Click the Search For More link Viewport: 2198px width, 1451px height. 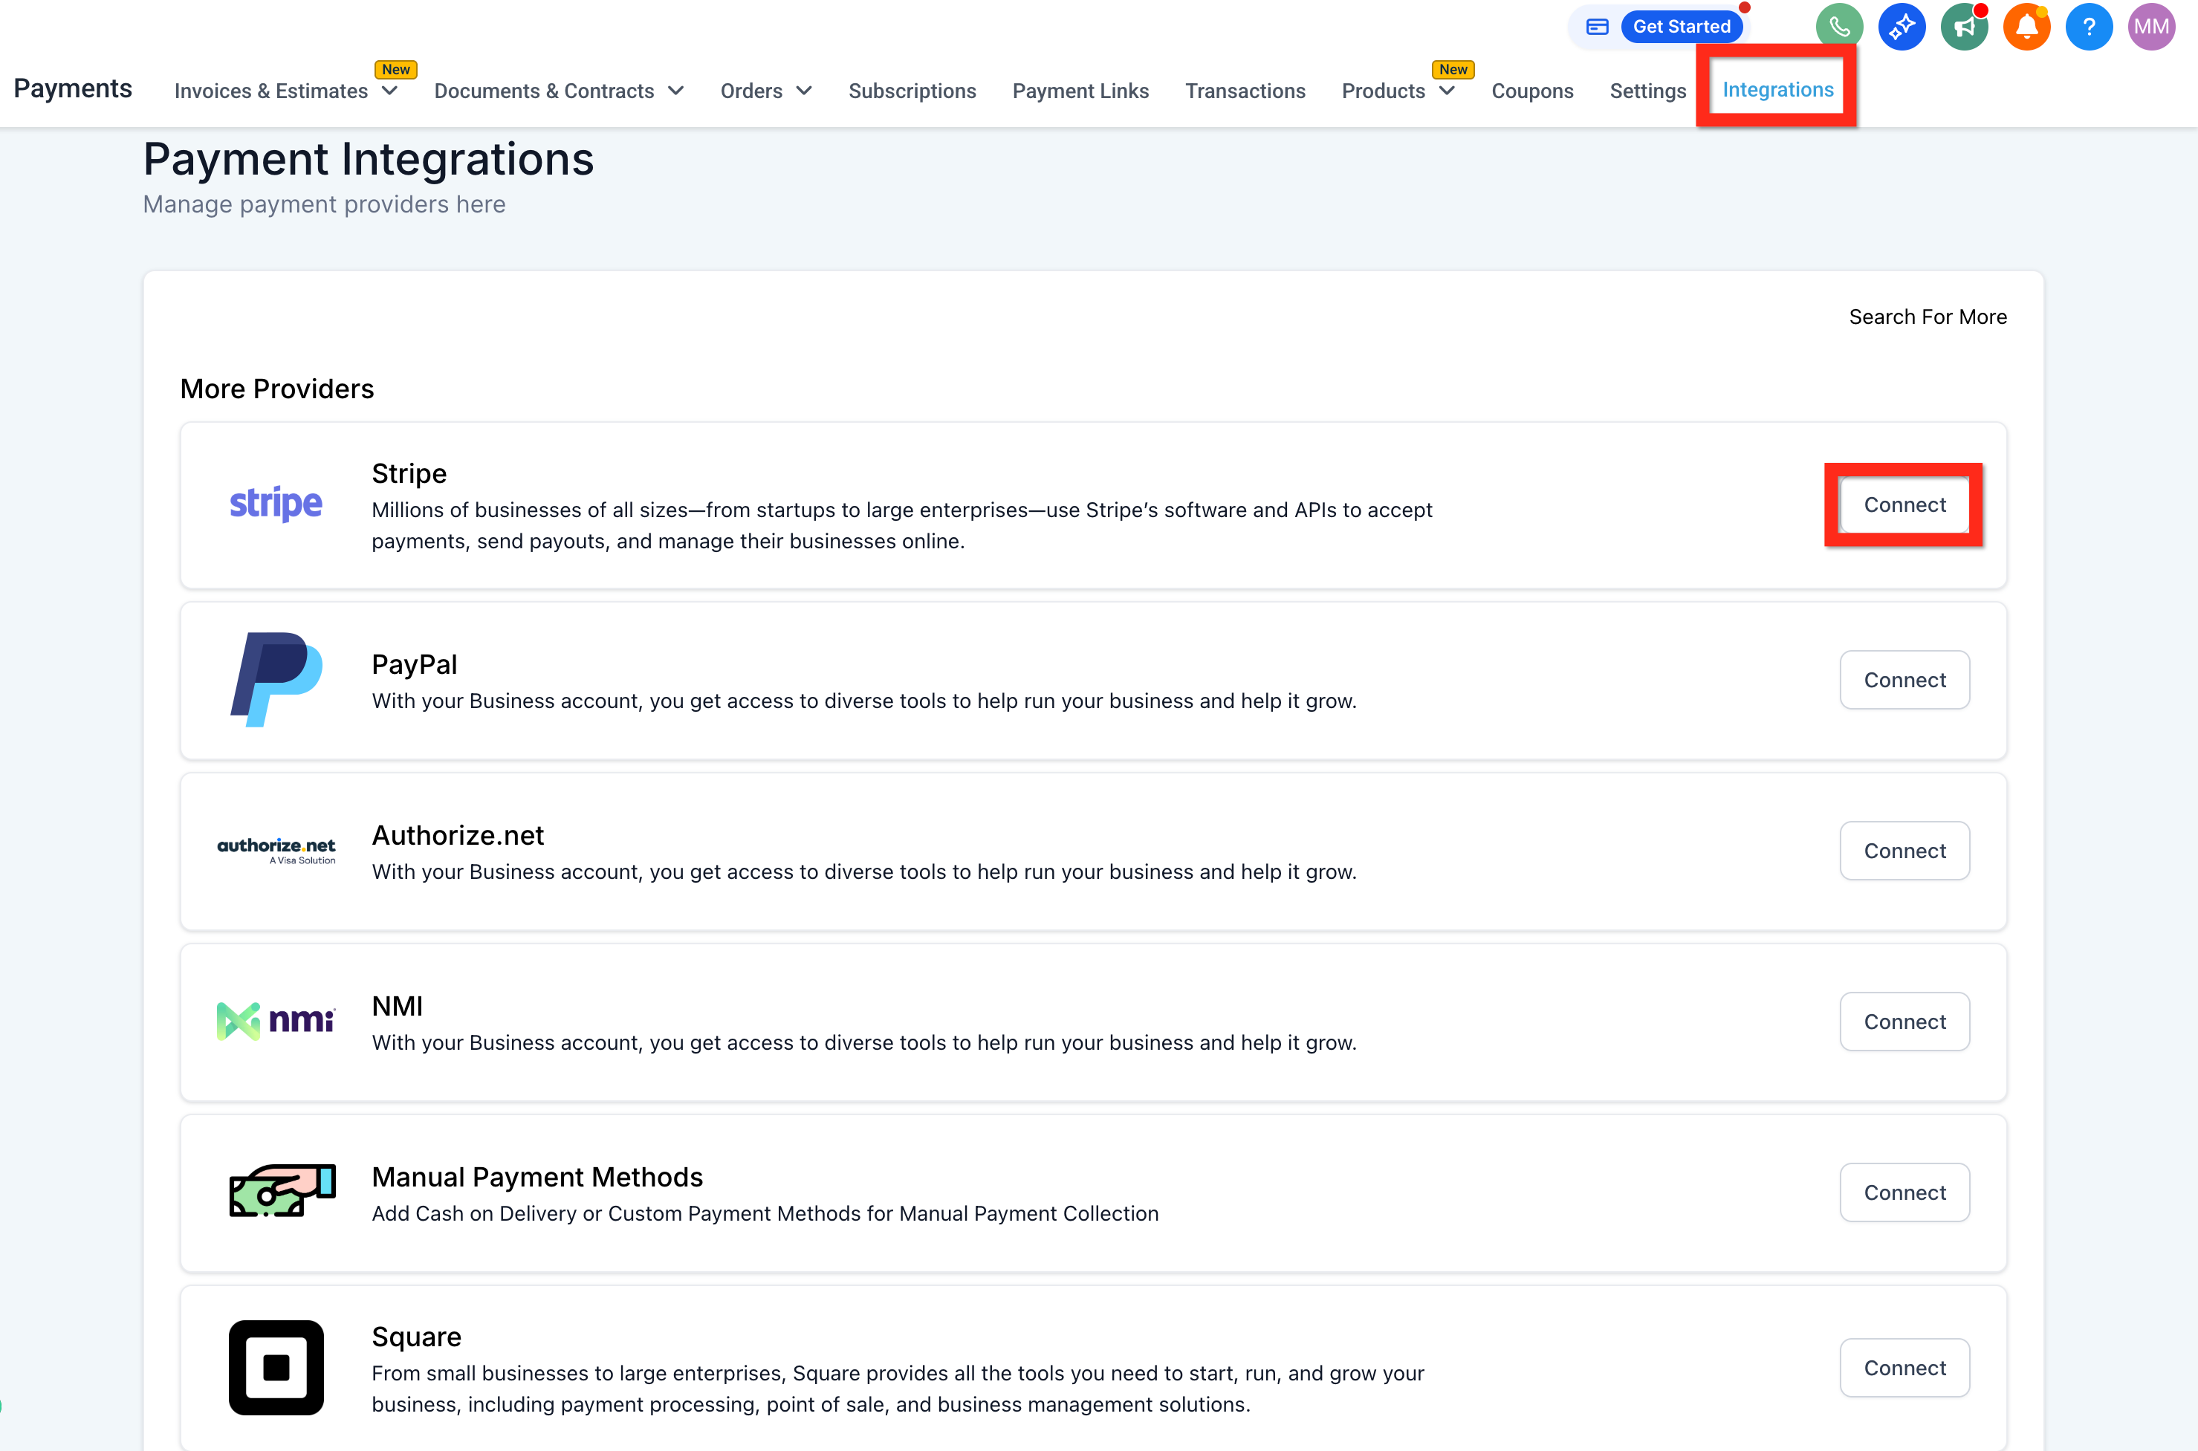point(1927,317)
